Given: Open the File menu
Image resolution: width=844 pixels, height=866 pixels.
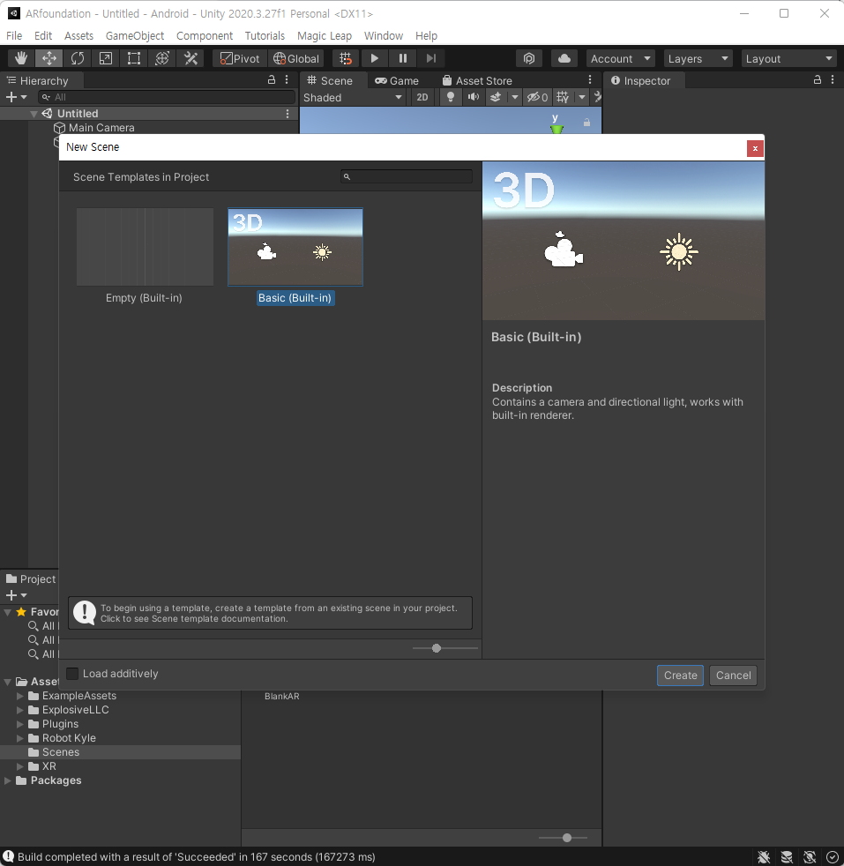Looking at the screenshot, I should tap(14, 36).
